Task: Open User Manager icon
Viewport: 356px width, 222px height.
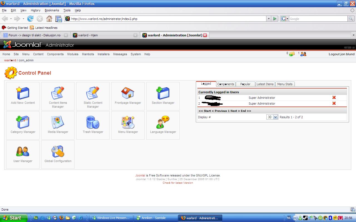Action: [x=23, y=154]
